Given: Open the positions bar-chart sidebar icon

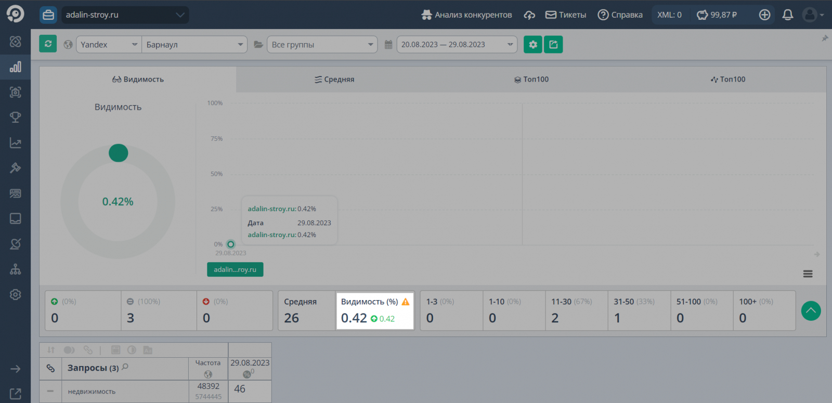Looking at the screenshot, I should (16, 67).
